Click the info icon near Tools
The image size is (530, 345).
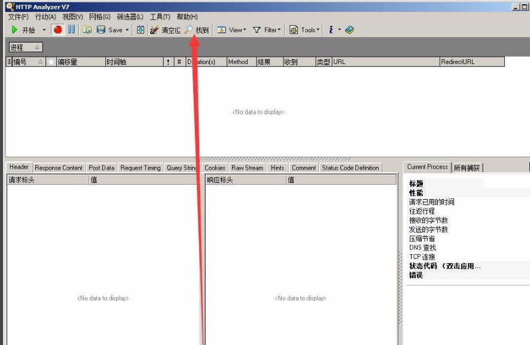pos(331,28)
